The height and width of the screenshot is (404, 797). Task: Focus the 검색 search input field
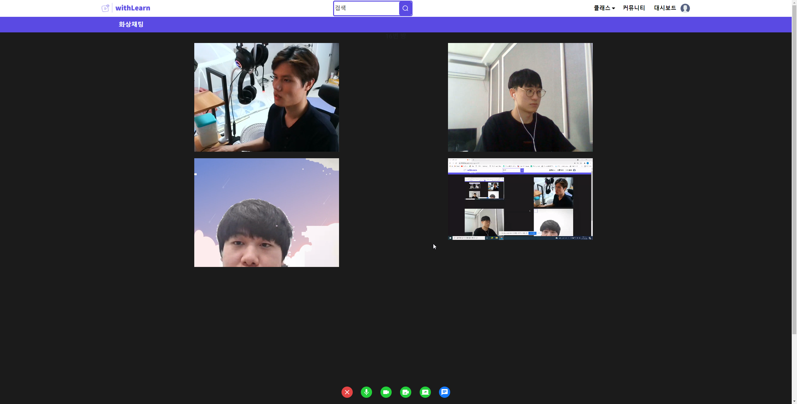pyautogui.click(x=366, y=8)
